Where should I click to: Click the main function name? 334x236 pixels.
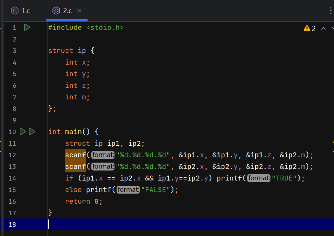pos(73,132)
